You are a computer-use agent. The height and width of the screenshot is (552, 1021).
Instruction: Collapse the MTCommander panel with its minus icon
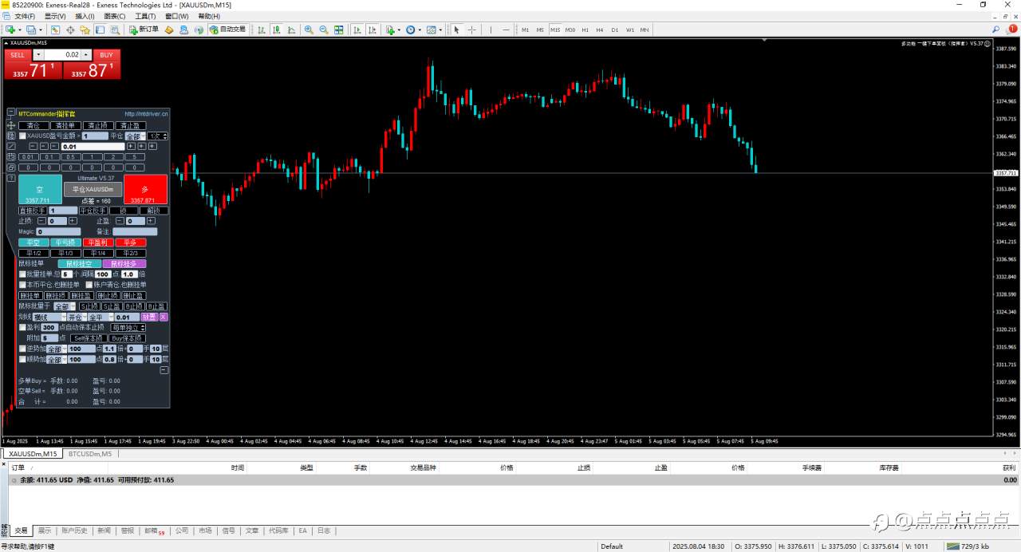pyautogui.click(x=11, y=113)
